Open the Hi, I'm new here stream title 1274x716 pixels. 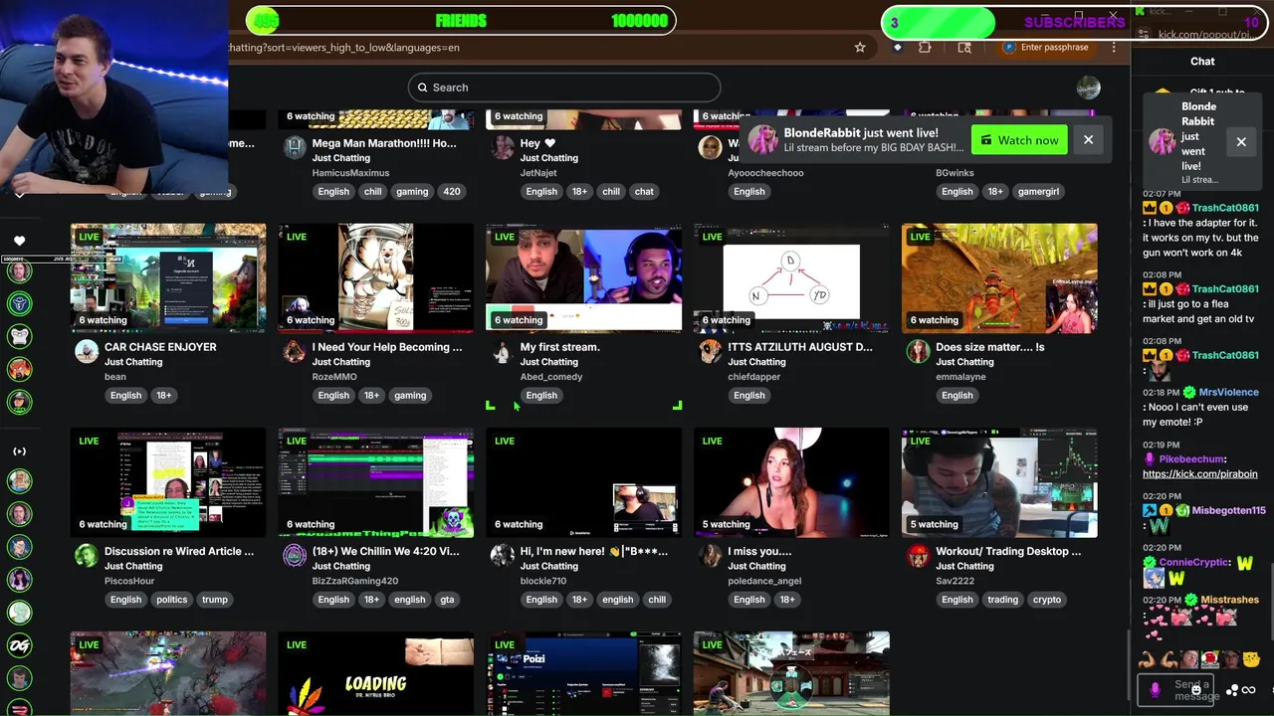click(x=594, y=551)
